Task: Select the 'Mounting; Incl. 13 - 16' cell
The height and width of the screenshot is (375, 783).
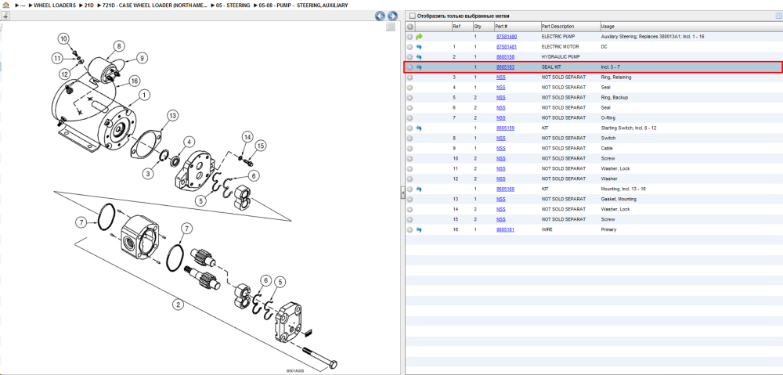Action: (x=625, y=189)
